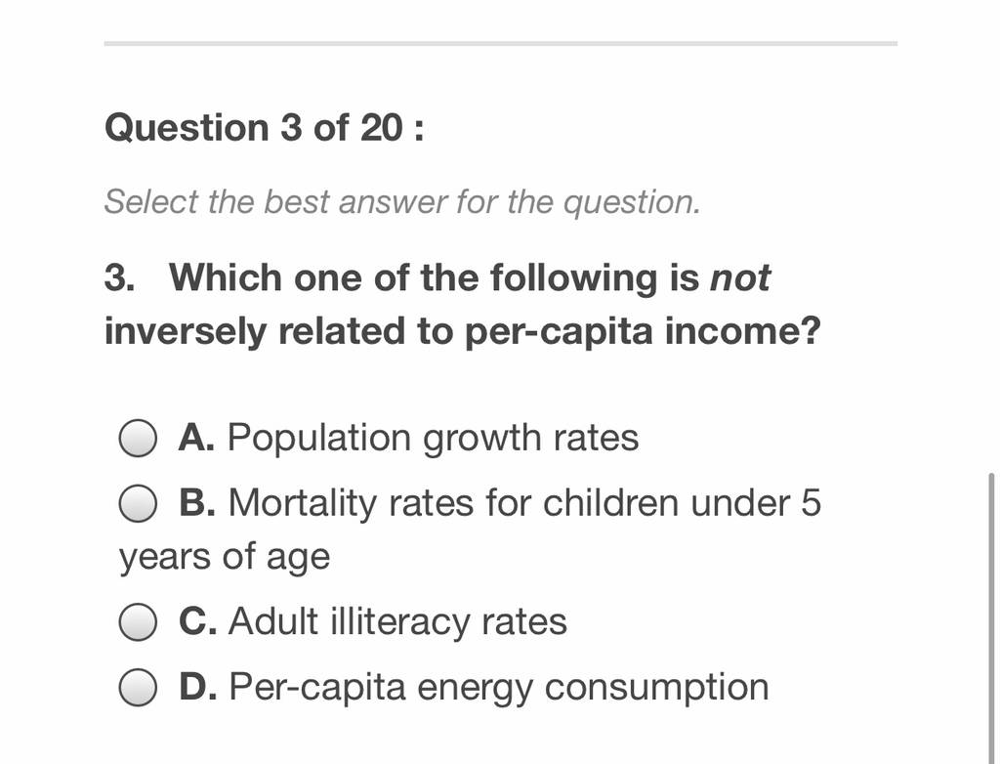The image size is (1000, 764).
Task: Click the bold "D." option letter
Action: (x=198, y=687)
